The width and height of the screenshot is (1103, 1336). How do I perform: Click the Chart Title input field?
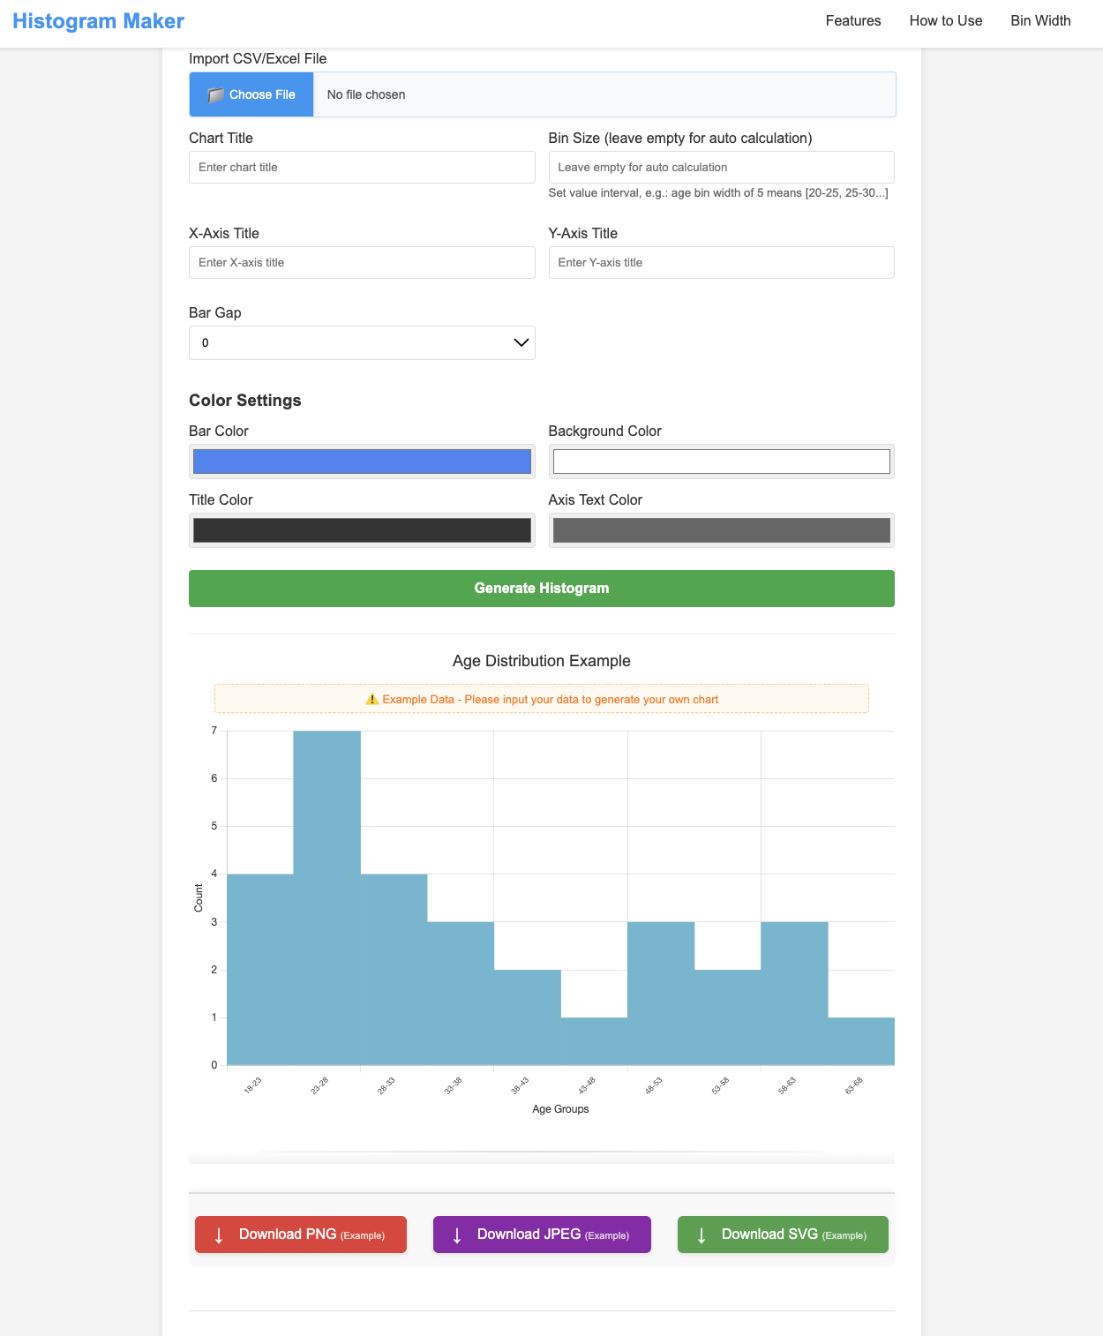tap(362, 167)
